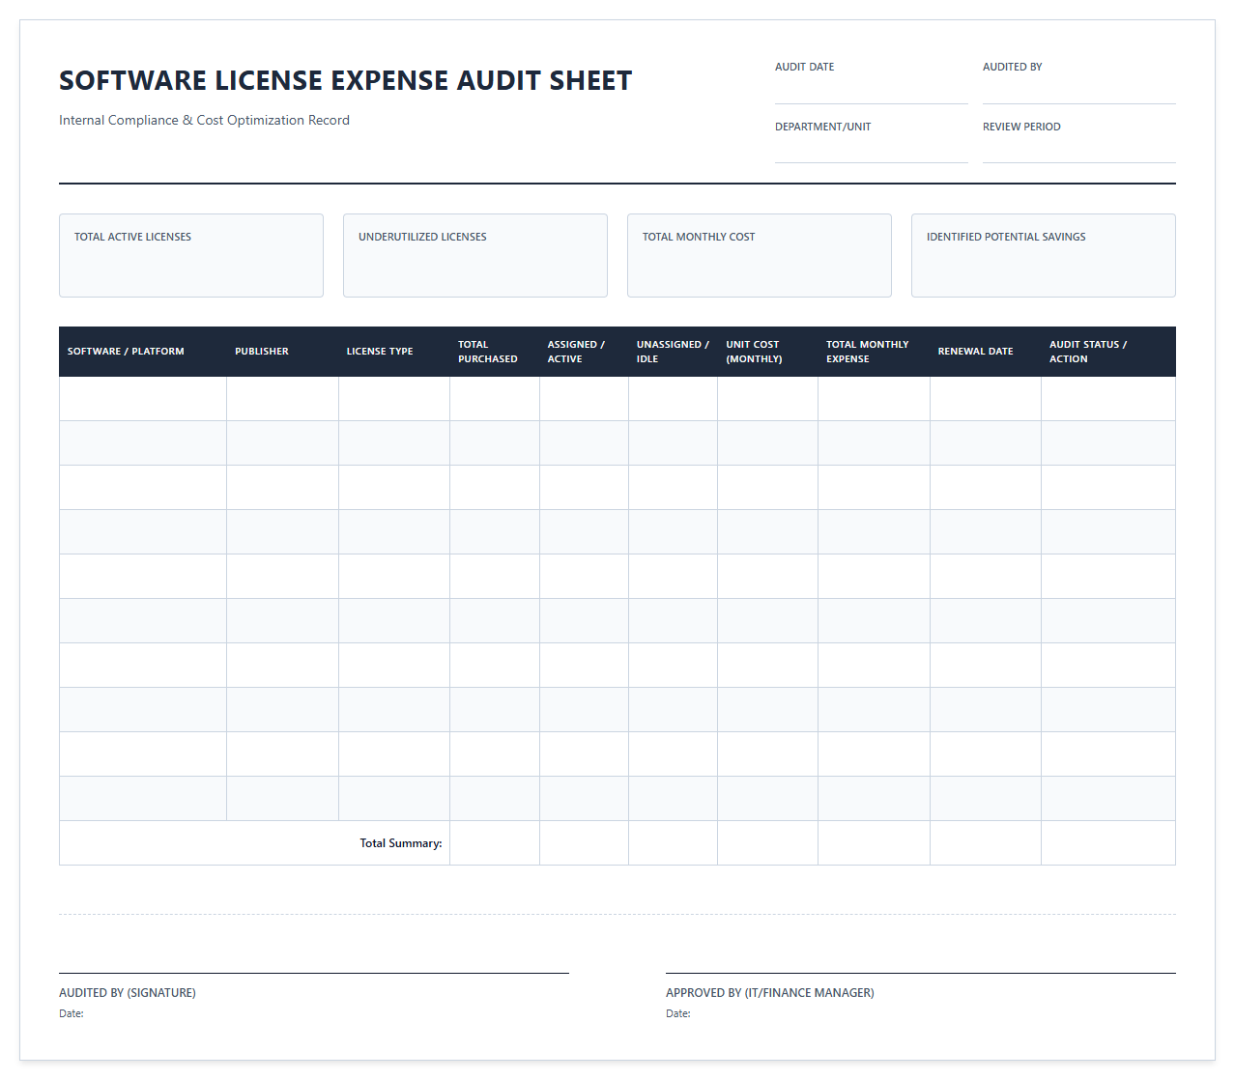Select the Department/Unit field

pyautogui.click(x=871, y=150)
